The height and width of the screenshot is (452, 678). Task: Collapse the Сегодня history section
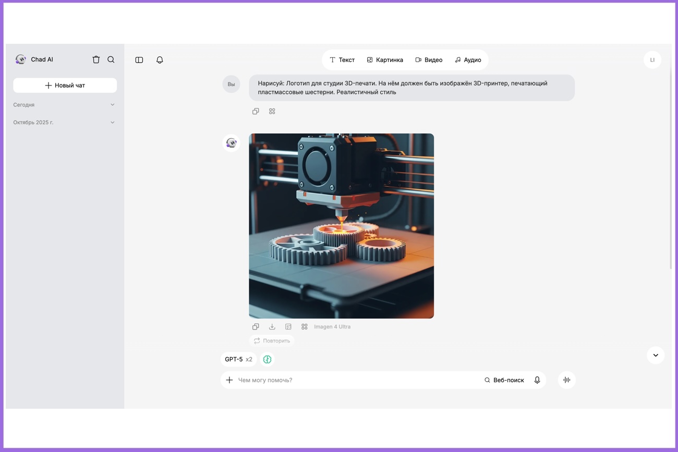pos(112,104)
